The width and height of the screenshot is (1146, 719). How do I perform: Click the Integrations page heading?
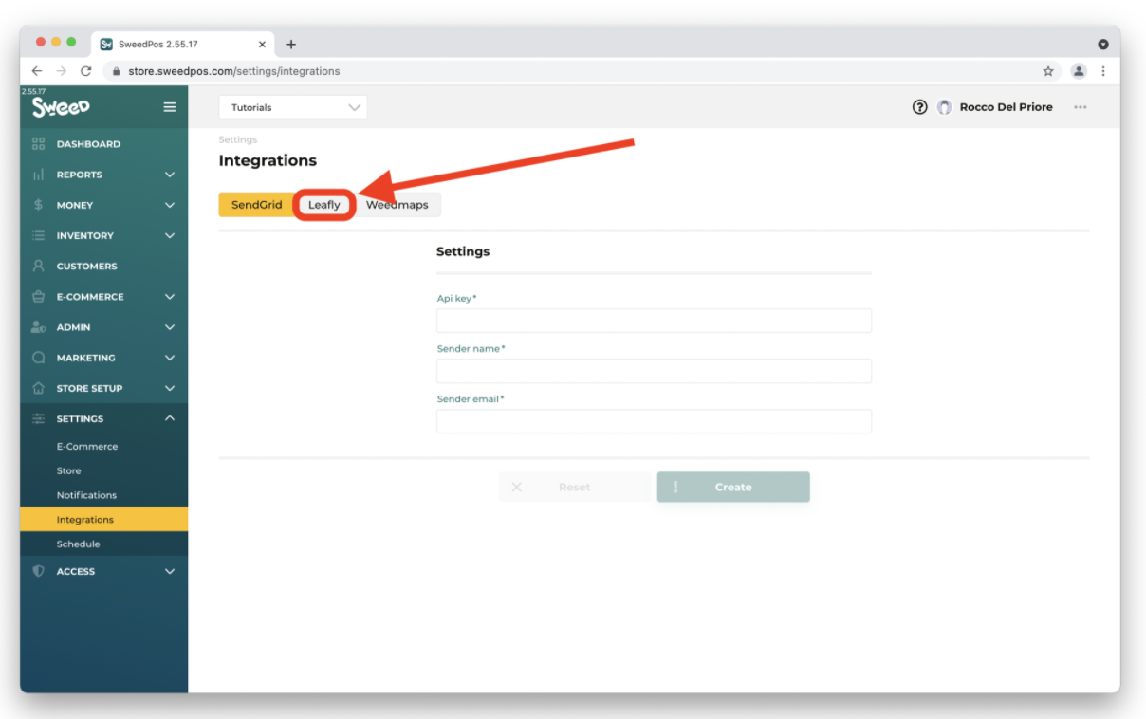[268, 160]
